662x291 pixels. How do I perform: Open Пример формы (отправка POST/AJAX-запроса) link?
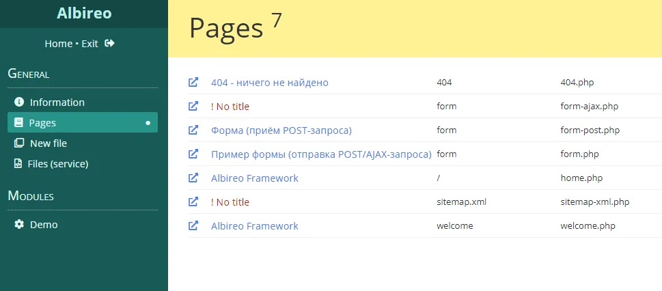pos(320,154)
